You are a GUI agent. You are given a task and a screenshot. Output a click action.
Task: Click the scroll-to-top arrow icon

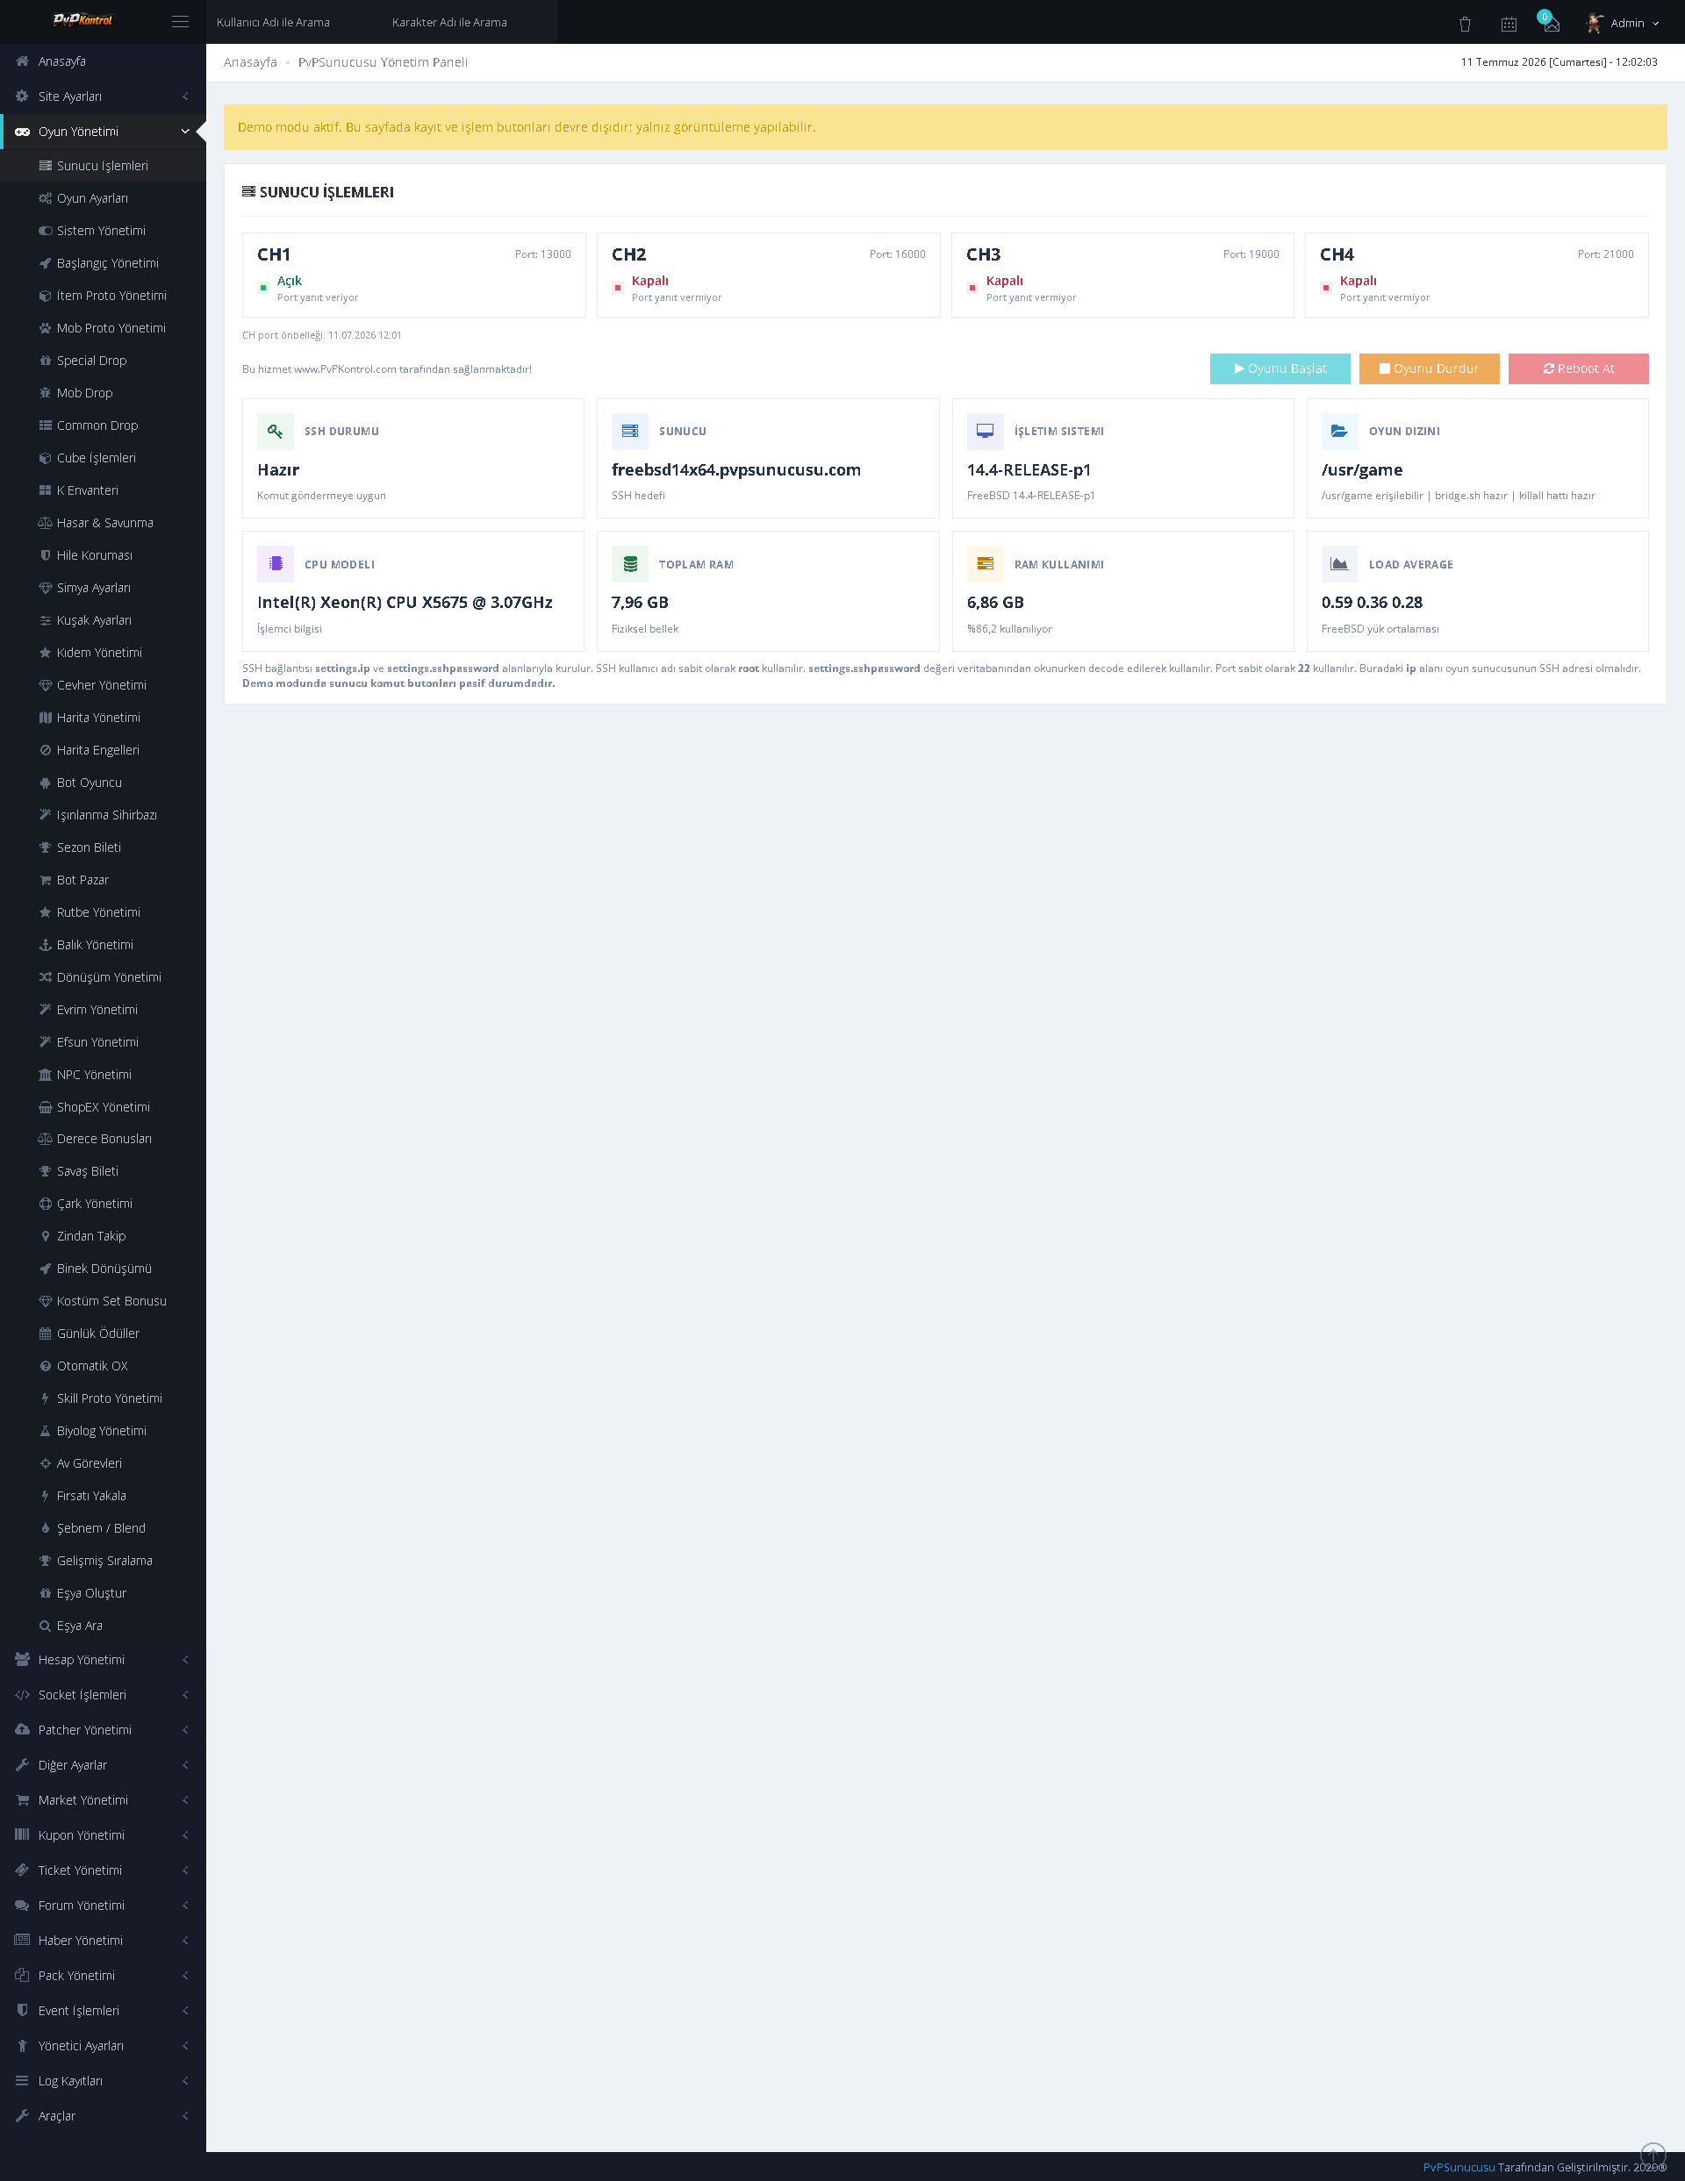[x=1653, y=2155]
